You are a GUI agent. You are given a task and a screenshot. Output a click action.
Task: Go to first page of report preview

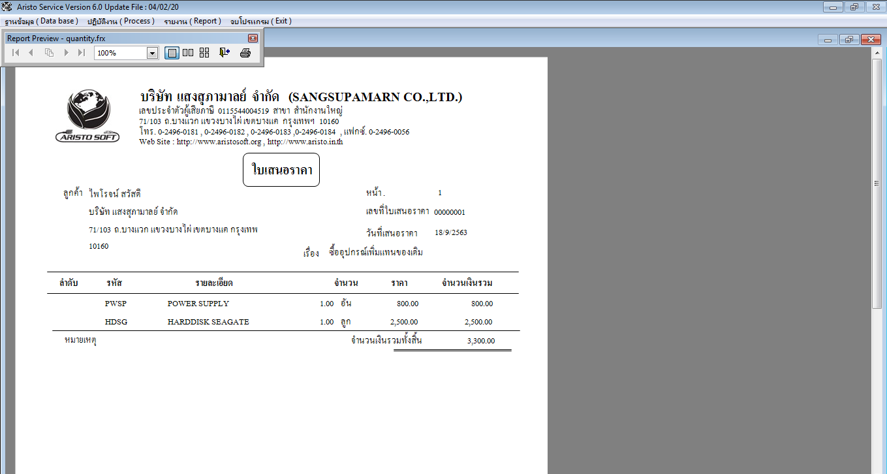pyautogui.click(x=16, y=53)
